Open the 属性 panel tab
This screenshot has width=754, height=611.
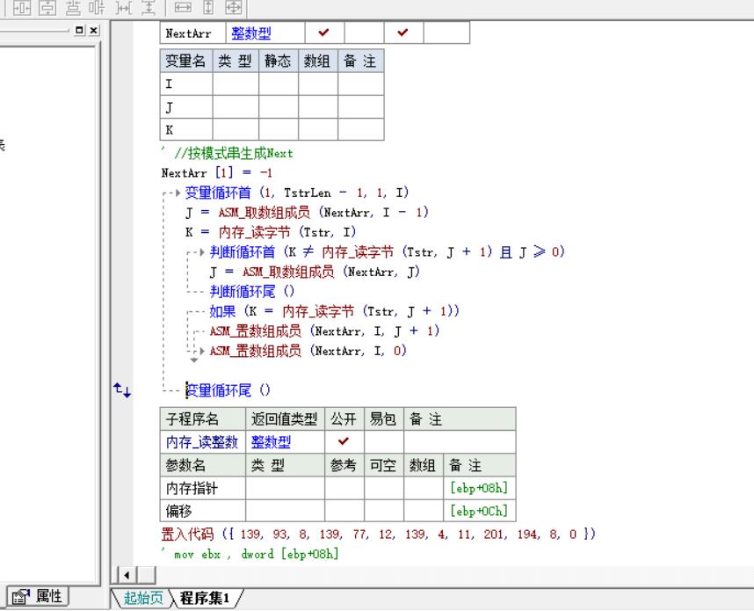(x=39, y=596)
